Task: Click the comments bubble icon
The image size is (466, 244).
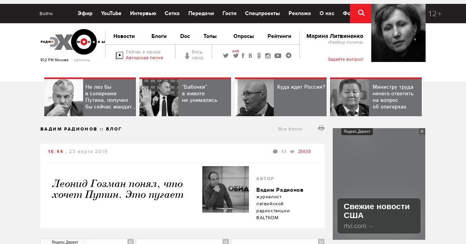Action: (x=275, y=151)
